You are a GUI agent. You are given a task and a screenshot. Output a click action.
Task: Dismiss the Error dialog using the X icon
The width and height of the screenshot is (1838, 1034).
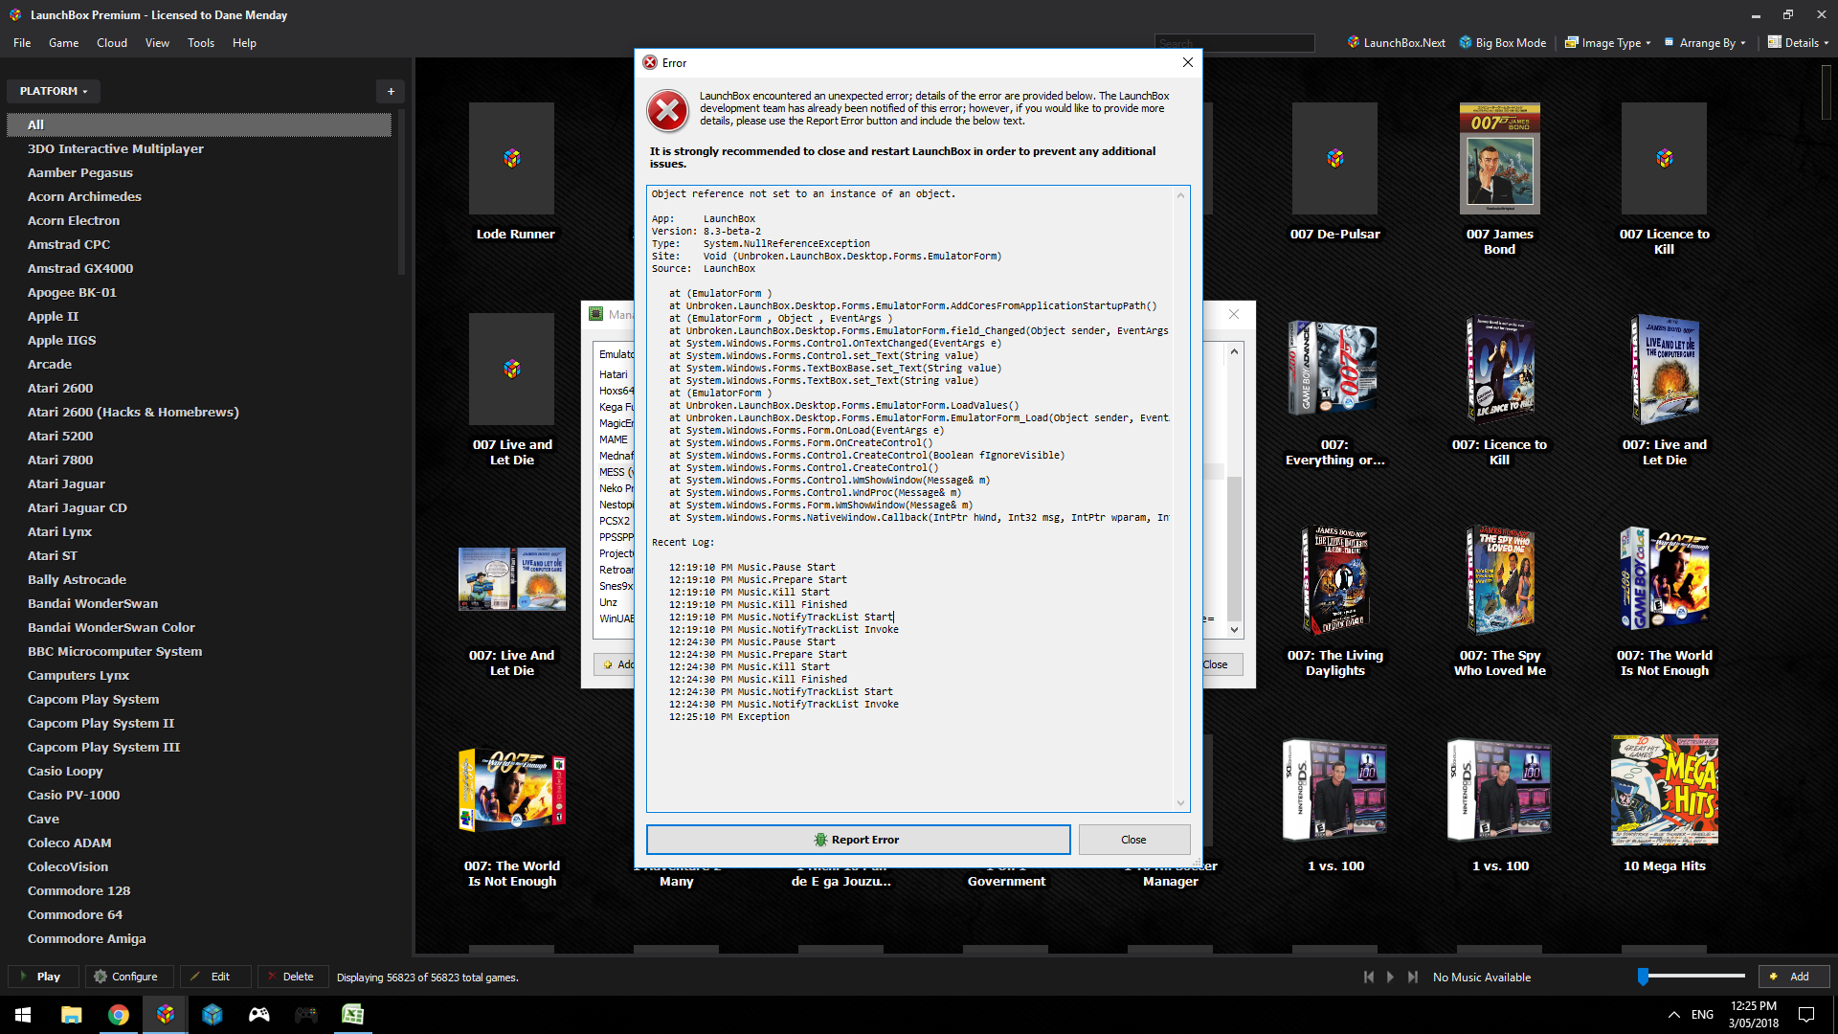(x=1187, y=62)
